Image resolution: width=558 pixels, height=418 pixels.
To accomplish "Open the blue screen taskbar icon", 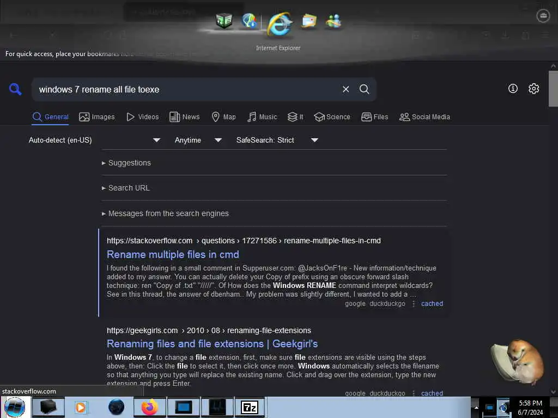I will pyautogui.click(x=183, y=407).
